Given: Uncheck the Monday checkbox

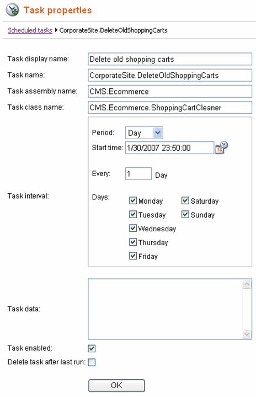Looking at the screenshot, I should (133, 200).
